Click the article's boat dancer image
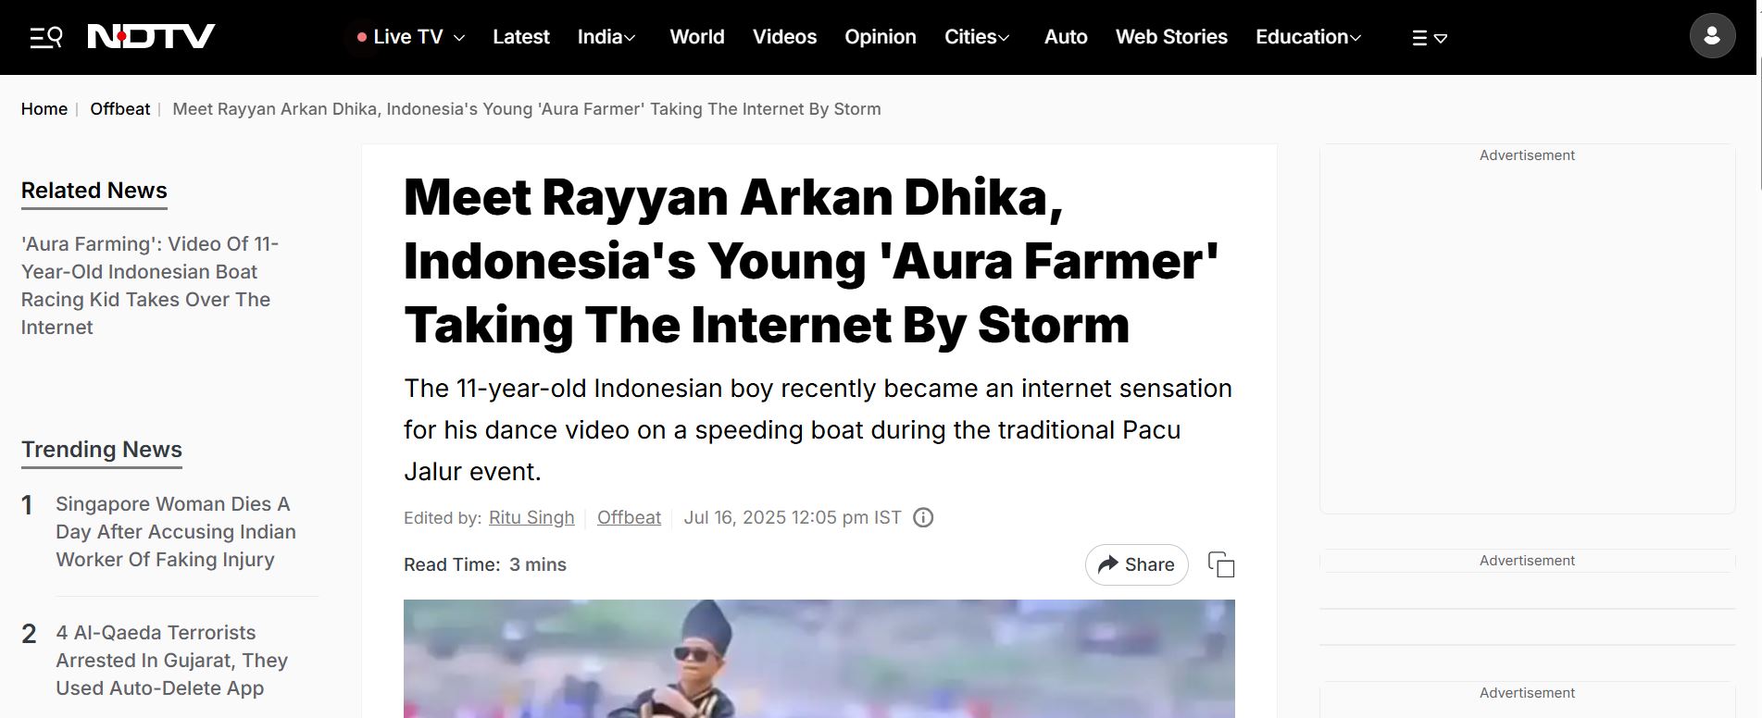Image resolution: width=1762 pixels, height=718 pixels. (x=819, y=659)
